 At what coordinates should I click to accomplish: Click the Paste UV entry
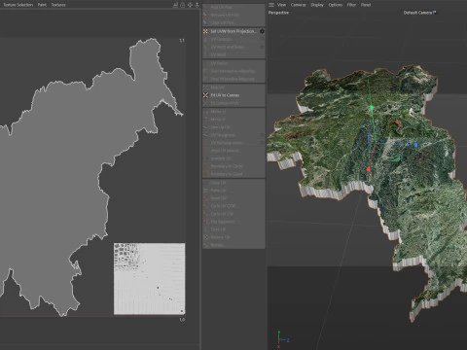point(233,191)
